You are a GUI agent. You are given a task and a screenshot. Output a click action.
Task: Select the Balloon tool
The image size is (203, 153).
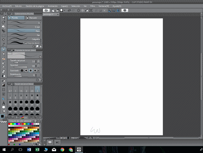(x=3, y=107)
